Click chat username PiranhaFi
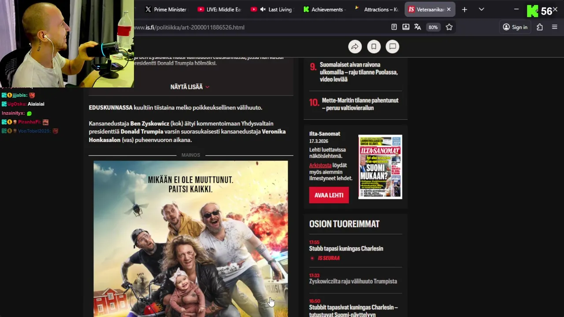Screen dimensions: 564x317 click(29, 122)
